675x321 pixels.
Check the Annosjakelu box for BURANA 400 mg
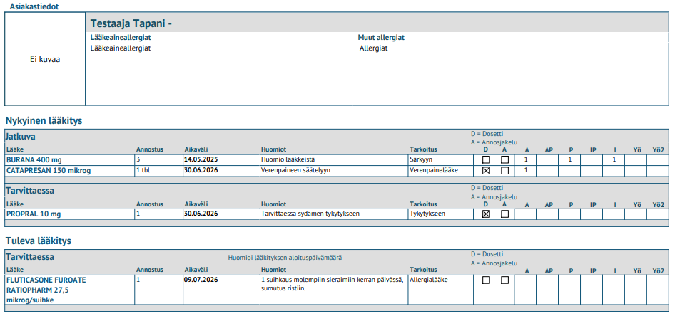[505, 159]
